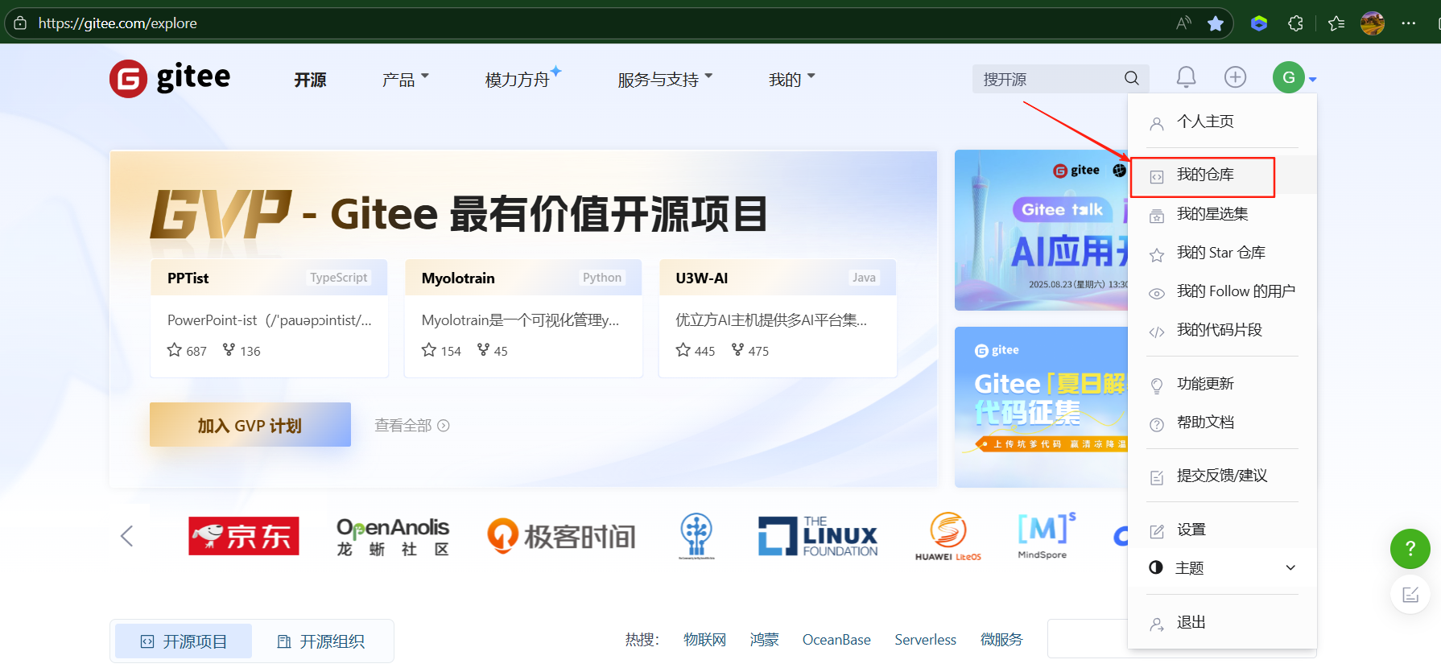Expand the 服务与支持 dropdown menu
This screenshot has height=672, width=1441.
point(665,79)
